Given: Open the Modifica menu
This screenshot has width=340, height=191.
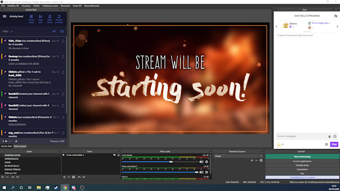Looking at the screenshot, I should coord(13,6).
